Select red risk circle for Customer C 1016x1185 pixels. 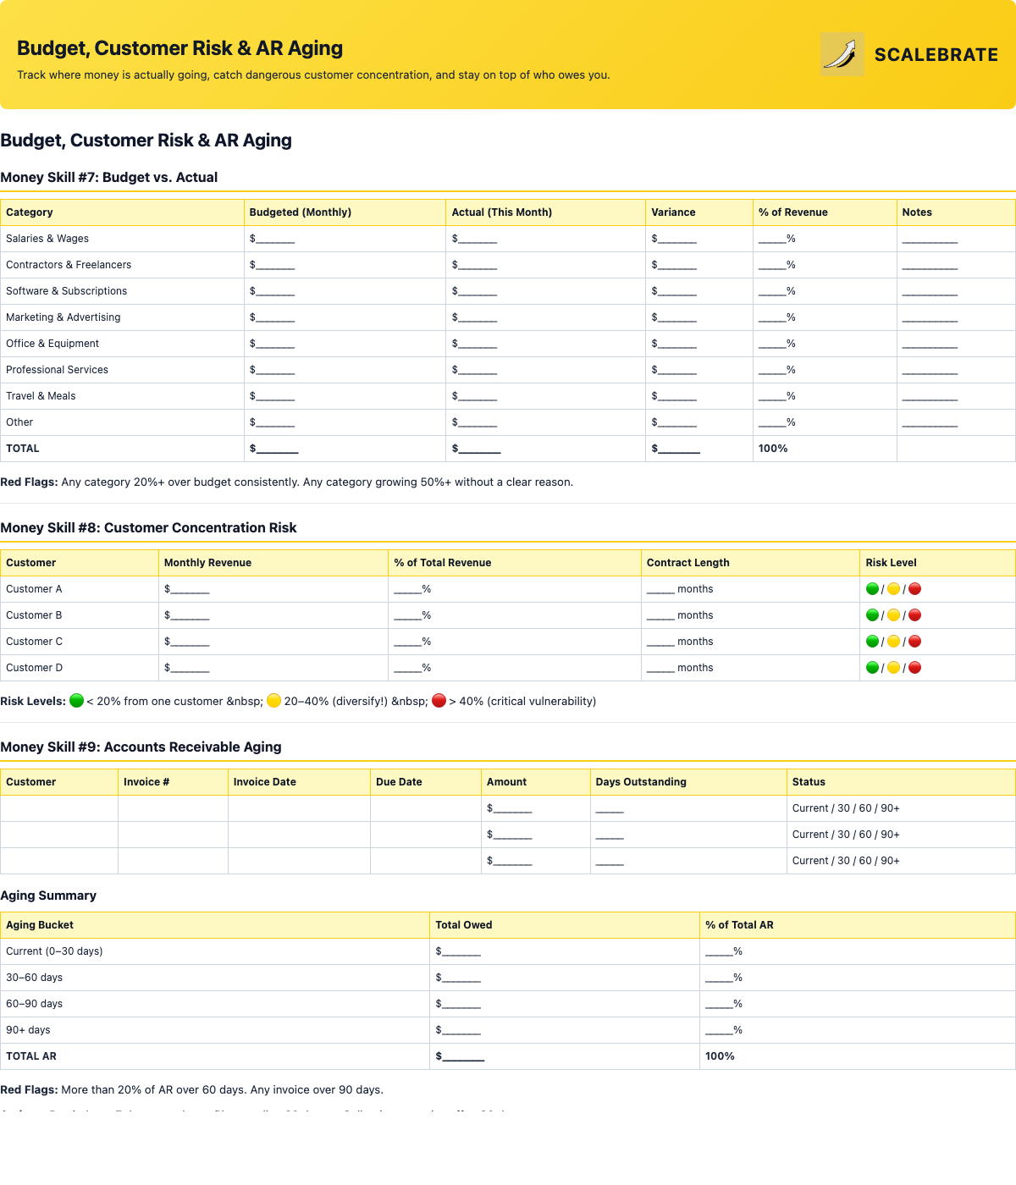coord(914,642)
